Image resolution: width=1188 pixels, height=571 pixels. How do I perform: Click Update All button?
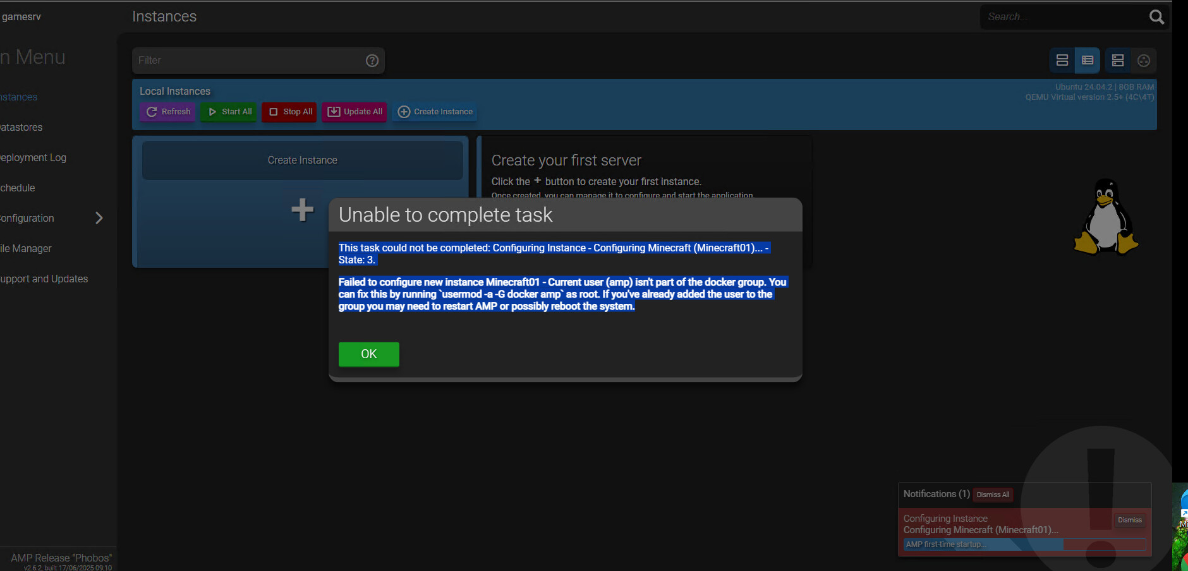pyautogui.click(x=355, y=112)
